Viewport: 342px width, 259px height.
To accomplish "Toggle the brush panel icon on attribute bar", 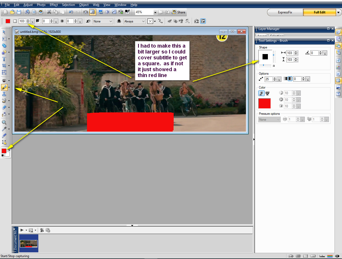I will 203,21.
